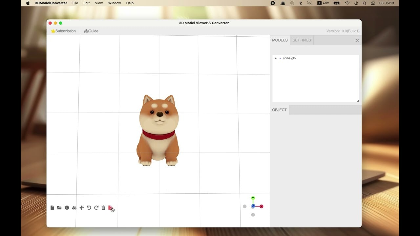Select shiba.glb in the models list

tap(289, 58)
